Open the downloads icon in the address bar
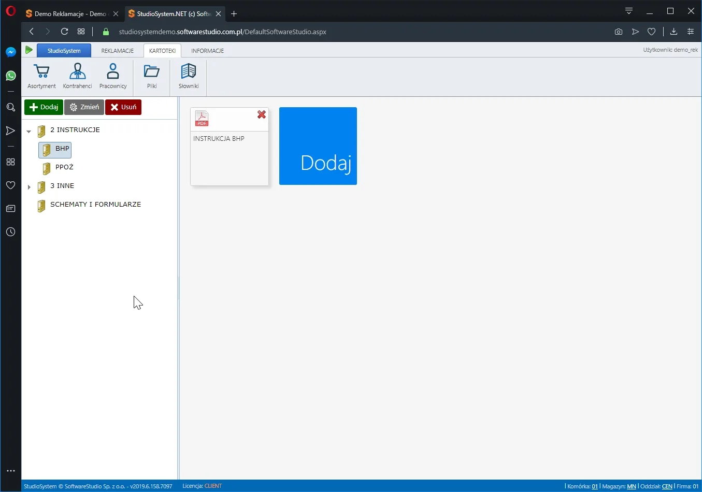The image size is (702, 492). click(x=674, y=32)
